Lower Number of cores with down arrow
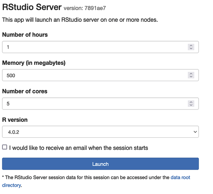The image size is (213, 194). click(191, 105)
